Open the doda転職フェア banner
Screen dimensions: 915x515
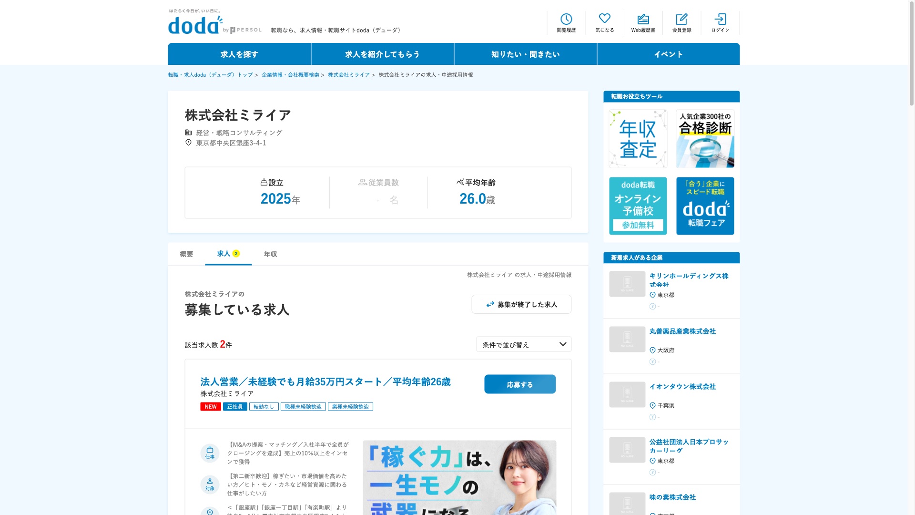click(x=705, y=206)
